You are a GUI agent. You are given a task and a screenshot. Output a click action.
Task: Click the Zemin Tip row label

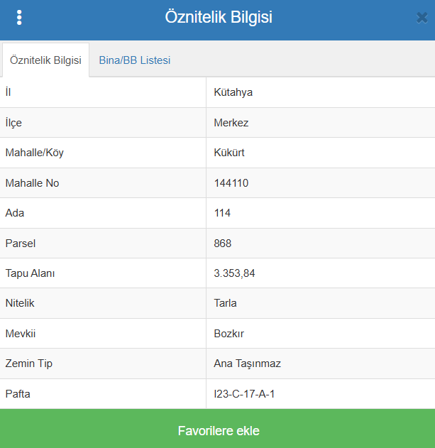(x=29, y=364)
